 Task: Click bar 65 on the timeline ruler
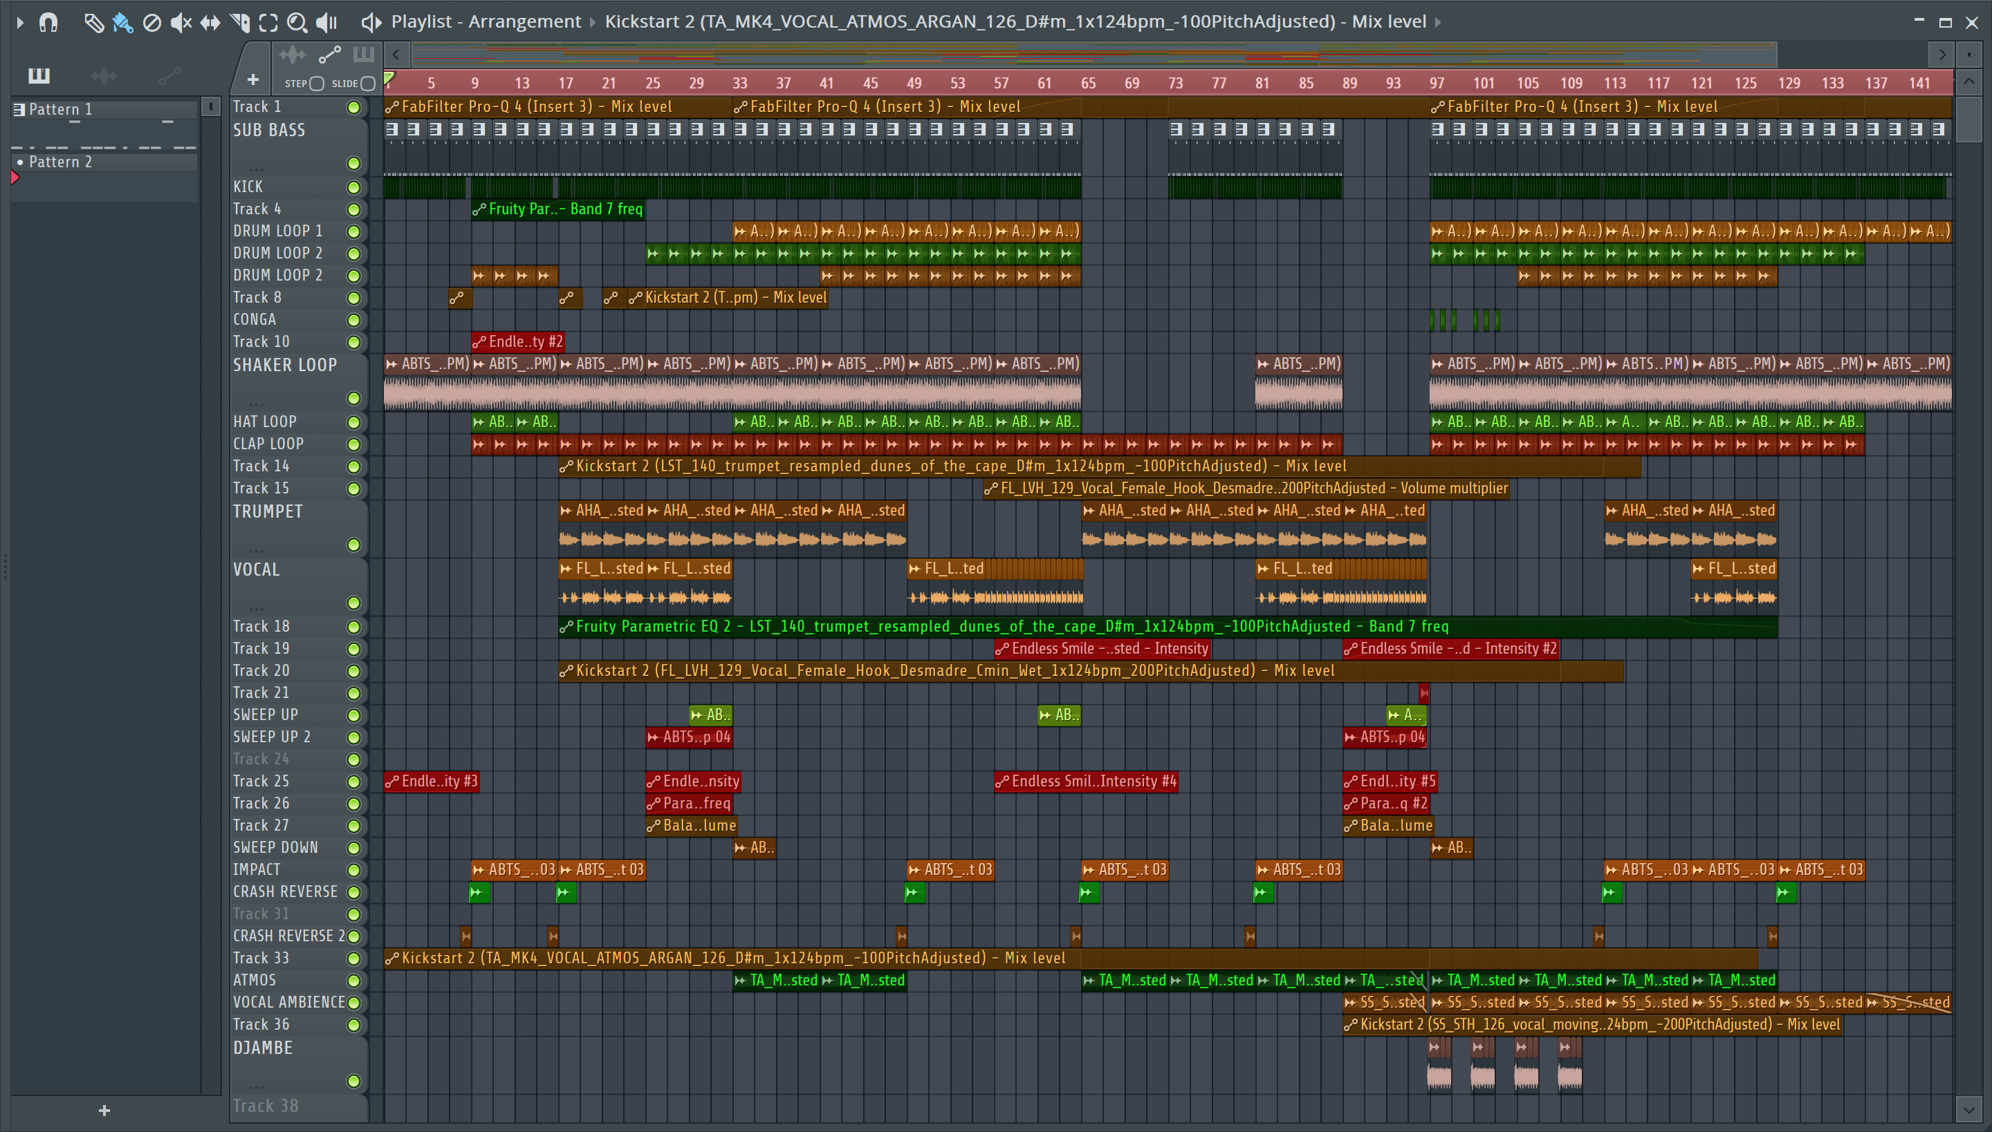[1087, 83]
